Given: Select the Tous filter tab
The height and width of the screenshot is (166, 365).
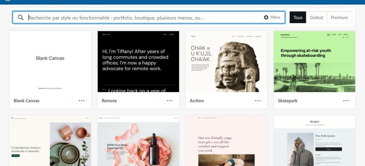Looking at the screenshot, I should coord(298,17).
